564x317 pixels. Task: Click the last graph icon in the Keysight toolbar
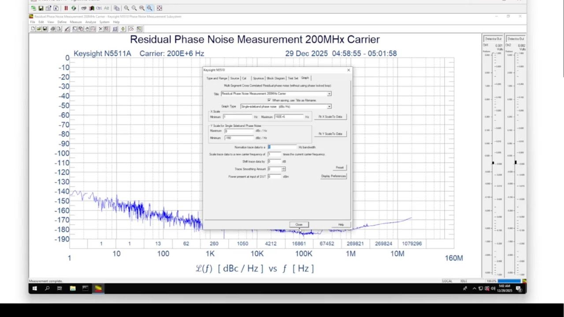tap(139, 29)
